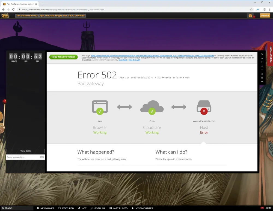Open MY FAVOURITES in bottom menu
The image size is (273, 211).
(142, 208)
